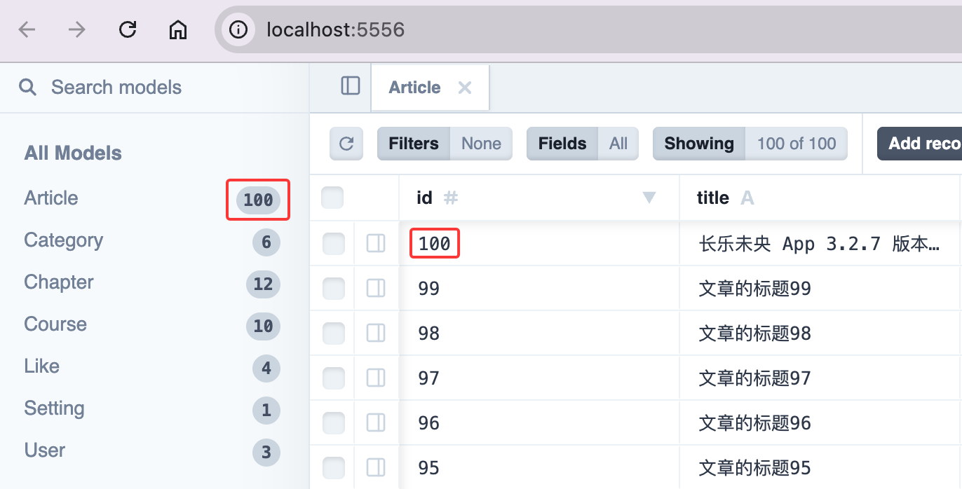The width and height of the screenshot is (962, 489).
Task: Toggle the sidebar panel icon
Action: coord(351,86)
